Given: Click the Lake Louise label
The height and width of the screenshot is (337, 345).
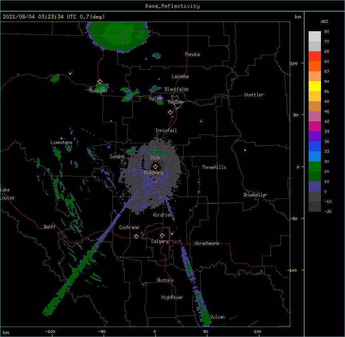Looking at the screenshot, I should pyautogui.click(x=7, y=194).
